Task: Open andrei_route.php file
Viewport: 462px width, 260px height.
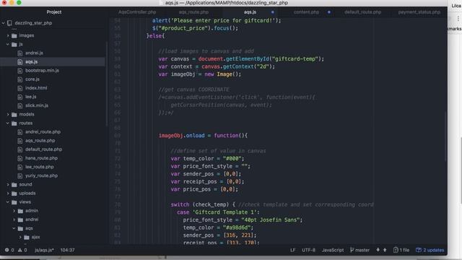Action: [43, 131]
